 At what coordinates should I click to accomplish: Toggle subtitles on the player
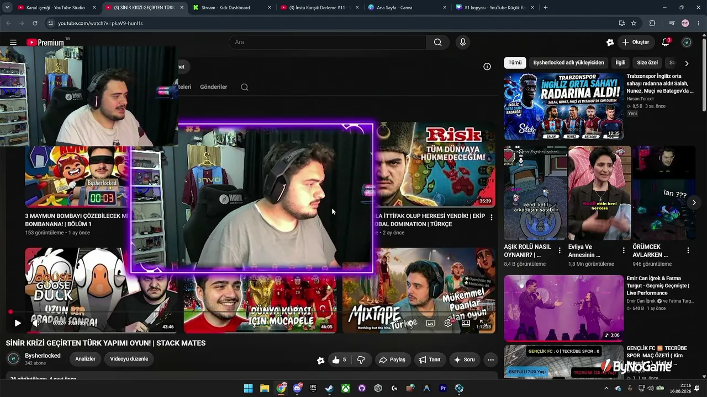pyautogui.click(x=430, y=323)
